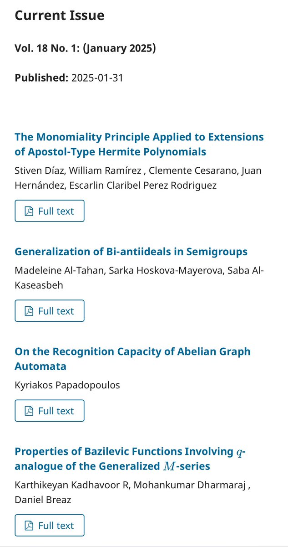Open Full text for Karthikeyan Kadhavoor's article
This screenshot has height=547, width=288.
coord(50,525)
